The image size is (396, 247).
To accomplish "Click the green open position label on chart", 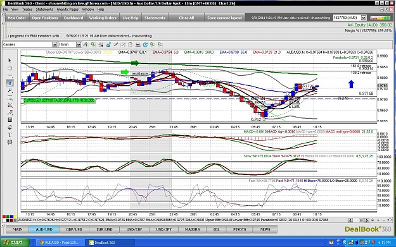I will 59,100.
